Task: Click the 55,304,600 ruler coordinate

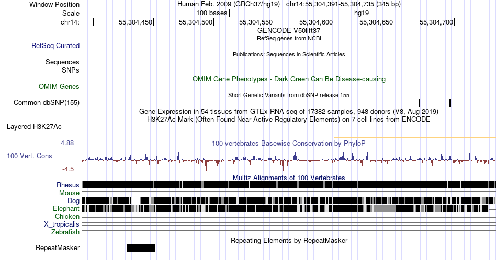Action: tap(316, 22)
